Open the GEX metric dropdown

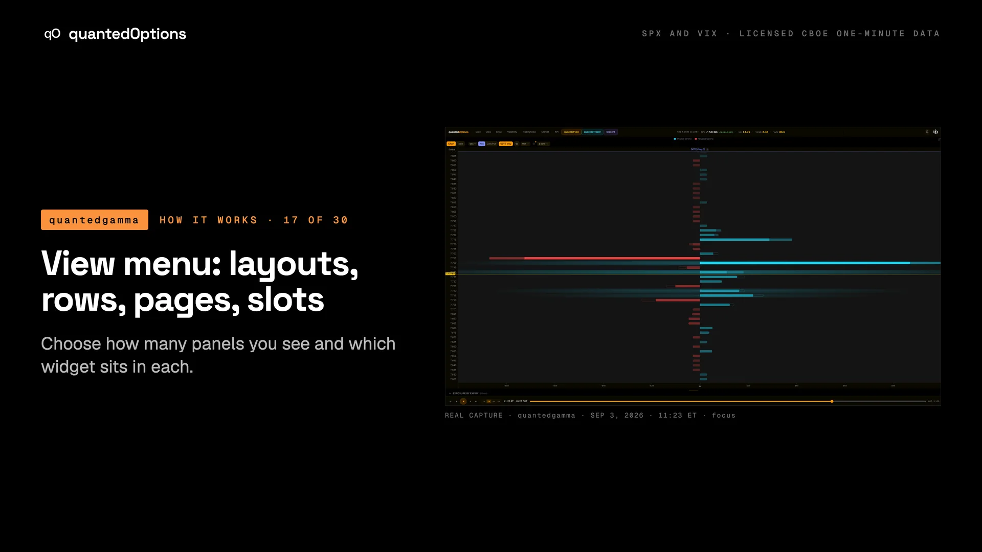coord(473,144)
